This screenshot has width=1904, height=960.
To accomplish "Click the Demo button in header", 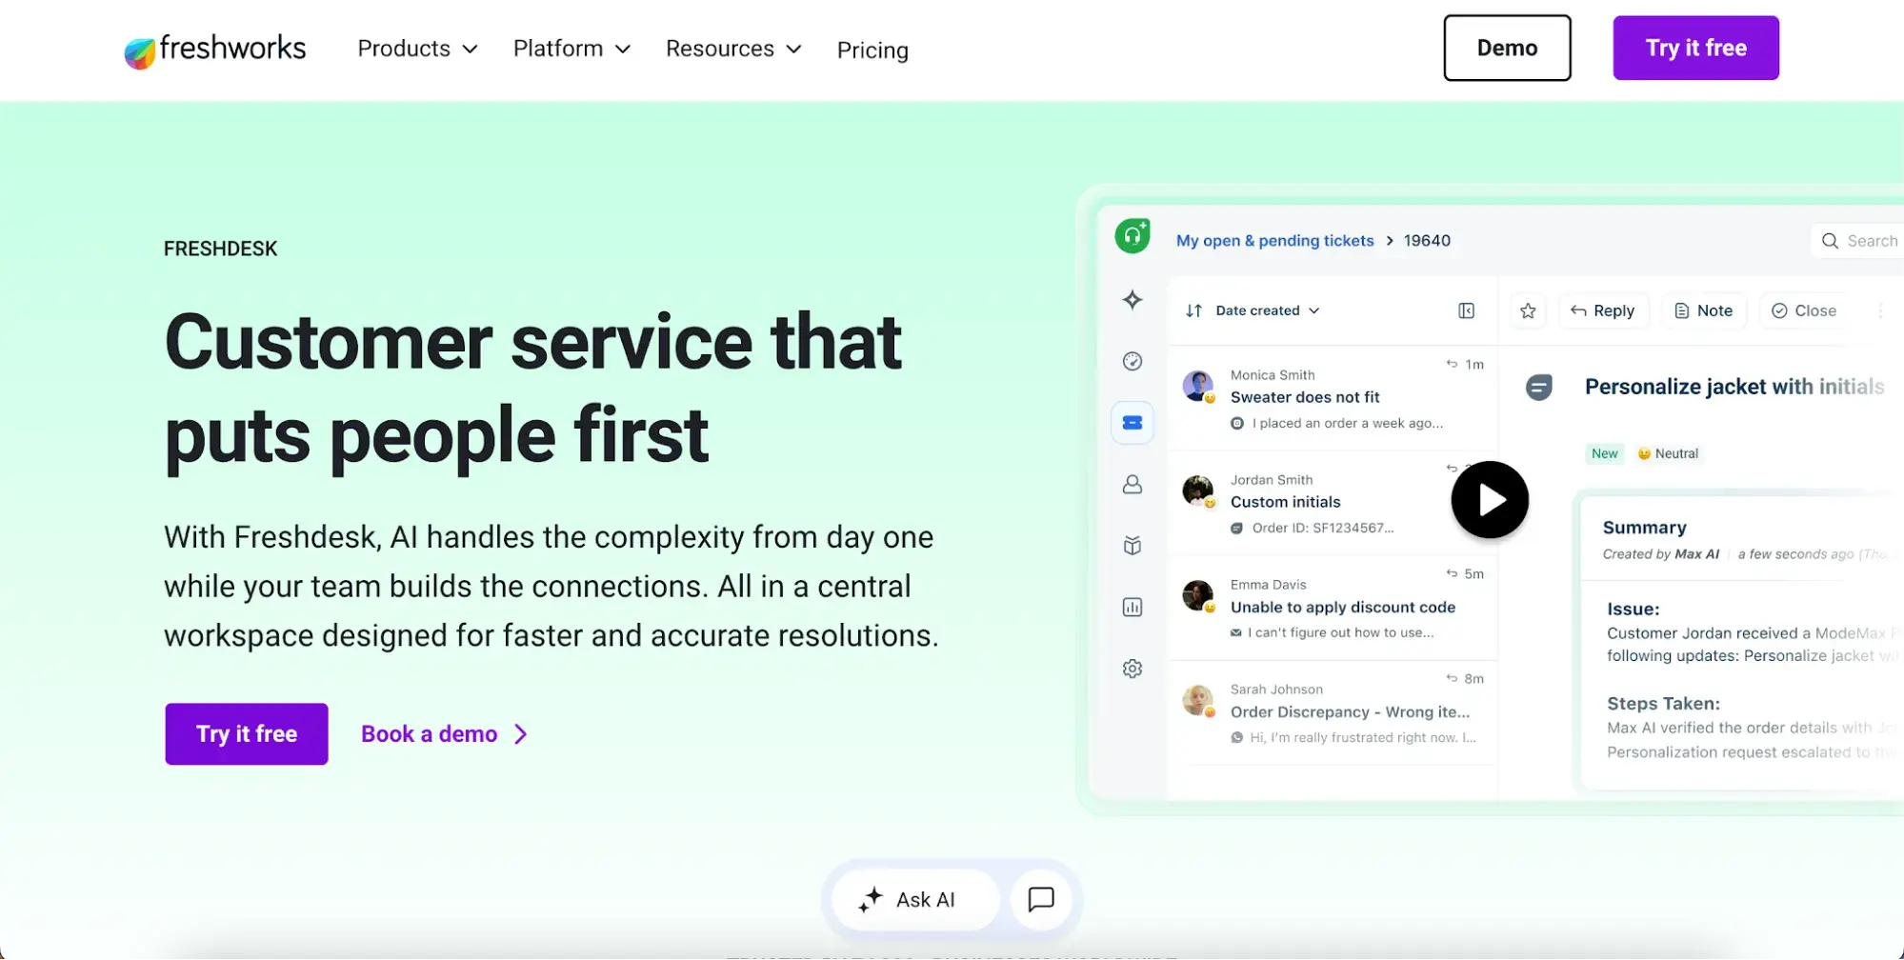I will 1507,48.
